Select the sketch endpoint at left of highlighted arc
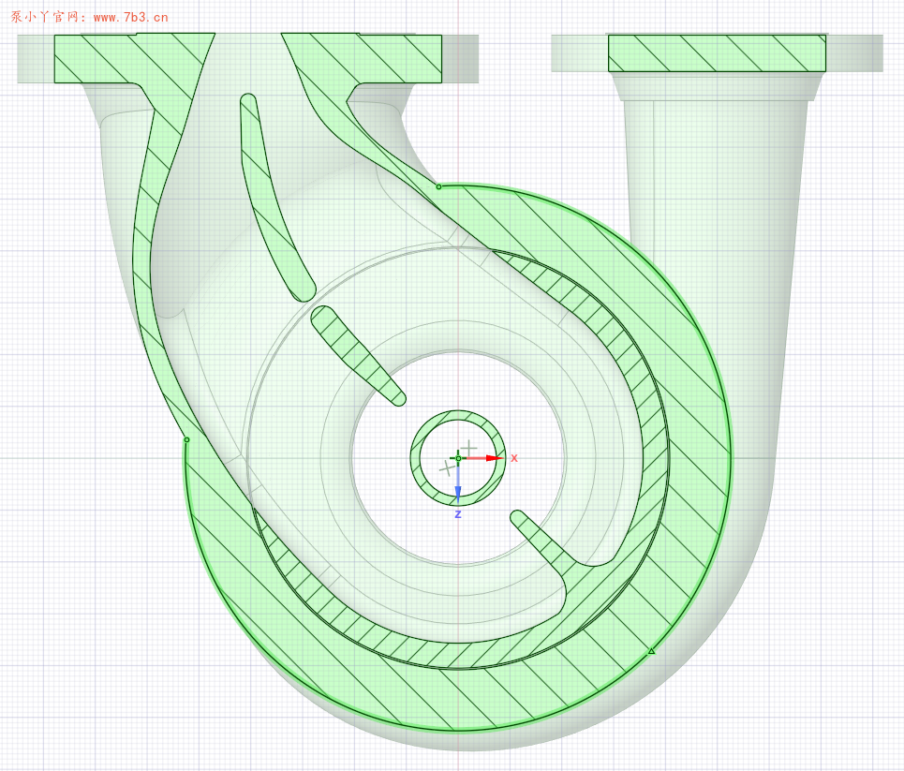This screenshot has width=904, height=771. pos(186,439)
